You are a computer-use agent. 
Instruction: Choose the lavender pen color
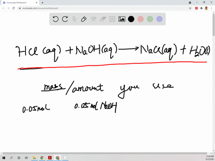pyautogui.click(x=159, y=19)
